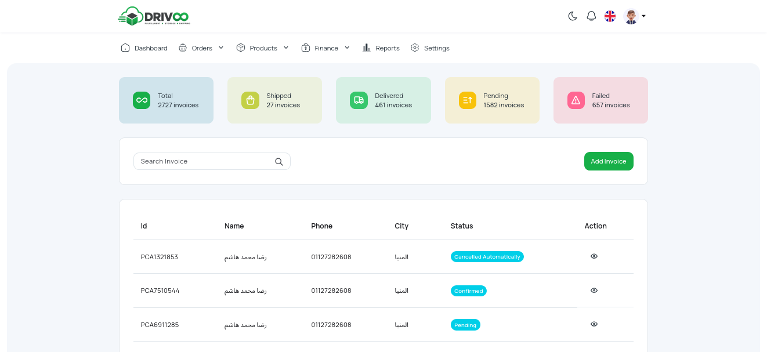Click the Settings gear icon
Viewport: 767px width, 352px height.
click(x=415, y=48)
